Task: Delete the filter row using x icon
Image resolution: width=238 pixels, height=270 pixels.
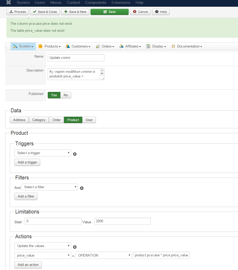Action: (x=82, y=188)
